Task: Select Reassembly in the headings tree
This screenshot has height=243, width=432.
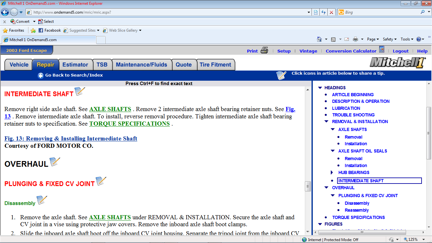Action: (357, 210)
